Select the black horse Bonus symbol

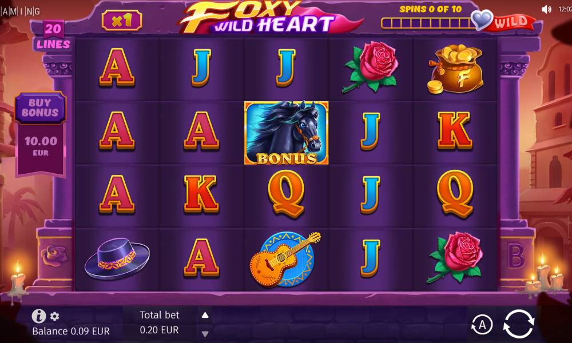tap(286, 133)
